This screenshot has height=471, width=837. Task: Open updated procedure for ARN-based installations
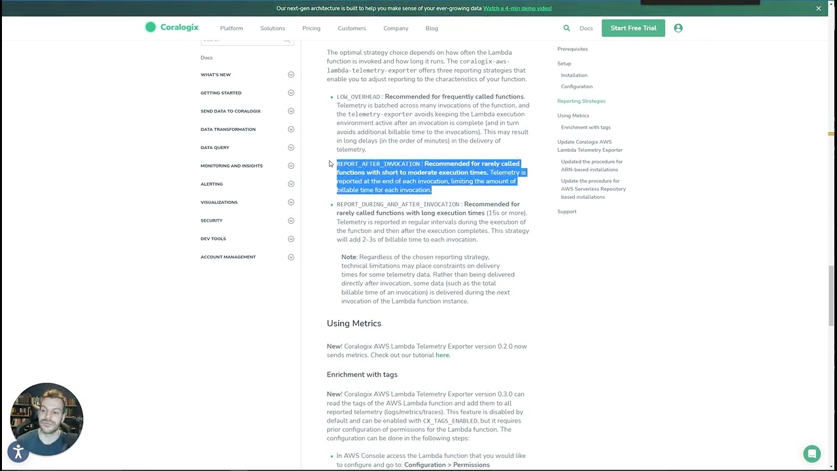(592, 166)
